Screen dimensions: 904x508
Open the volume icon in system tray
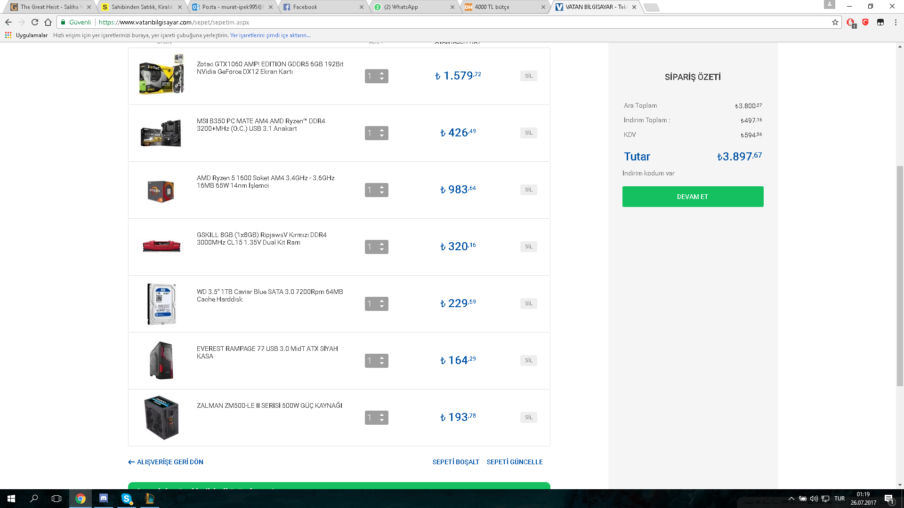coord(814,499)
